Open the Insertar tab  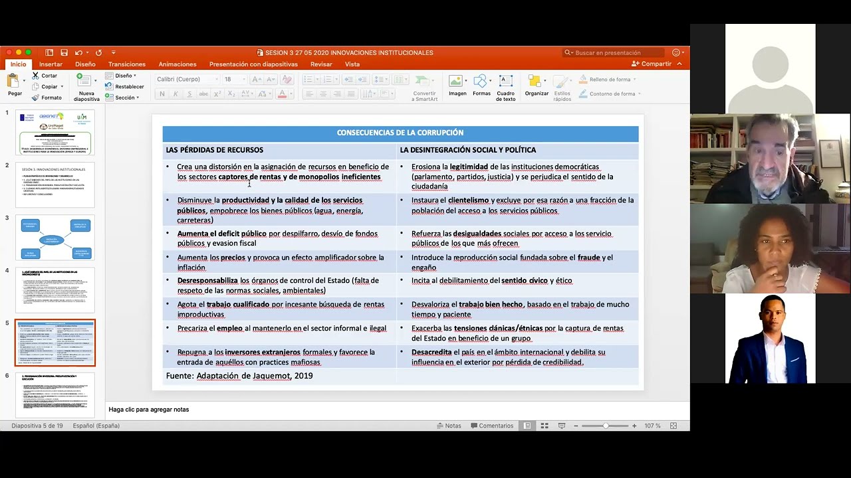coord(51,64)
